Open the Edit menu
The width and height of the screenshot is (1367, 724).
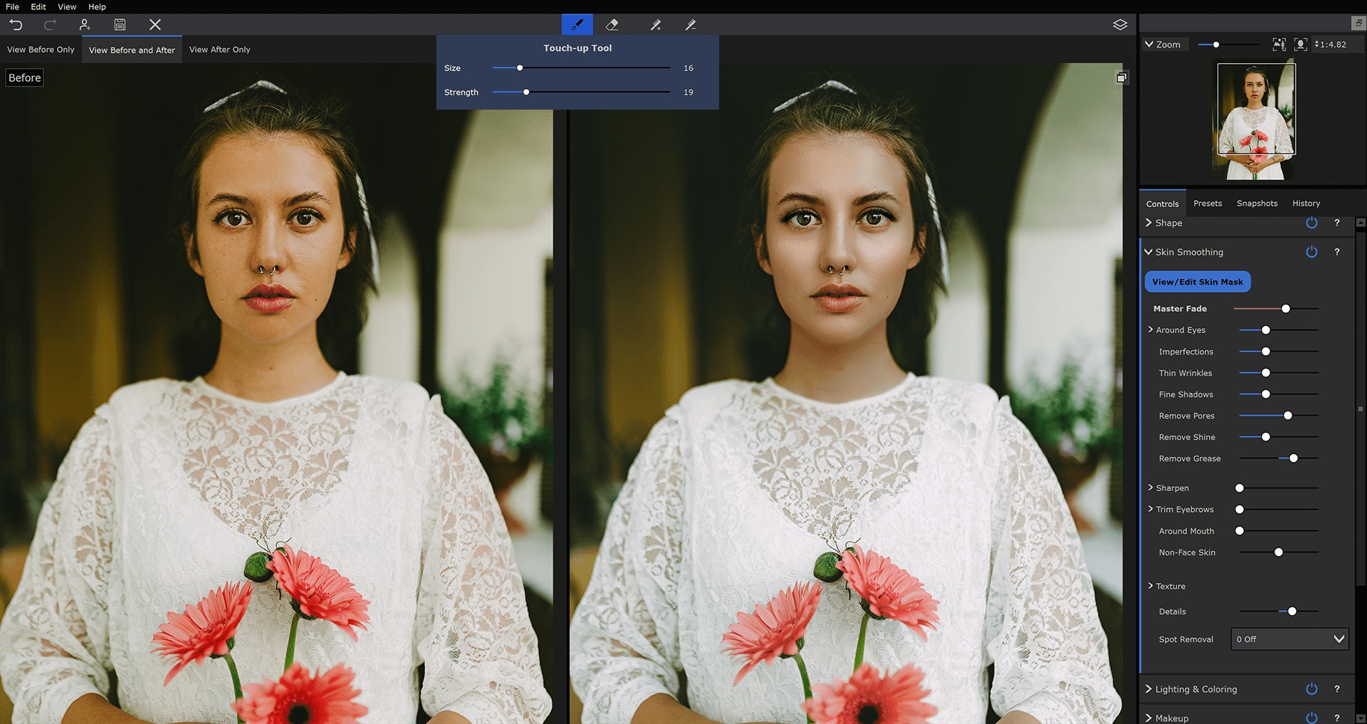(x=38, y=6)
